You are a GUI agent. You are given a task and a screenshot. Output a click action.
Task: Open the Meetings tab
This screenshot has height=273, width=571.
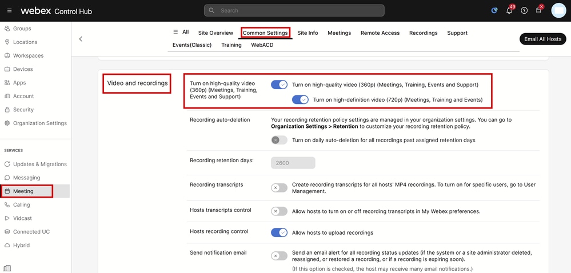click(x=340, y=33)
